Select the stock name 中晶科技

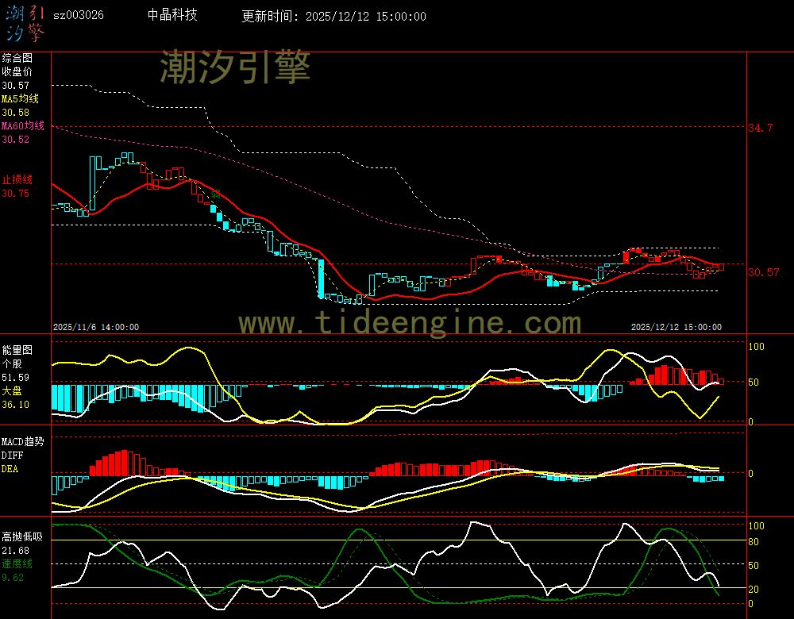(172, 15)
